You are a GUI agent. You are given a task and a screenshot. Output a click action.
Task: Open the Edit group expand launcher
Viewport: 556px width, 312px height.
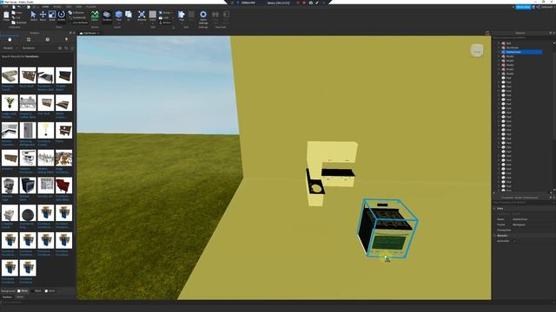pos(174,27)
